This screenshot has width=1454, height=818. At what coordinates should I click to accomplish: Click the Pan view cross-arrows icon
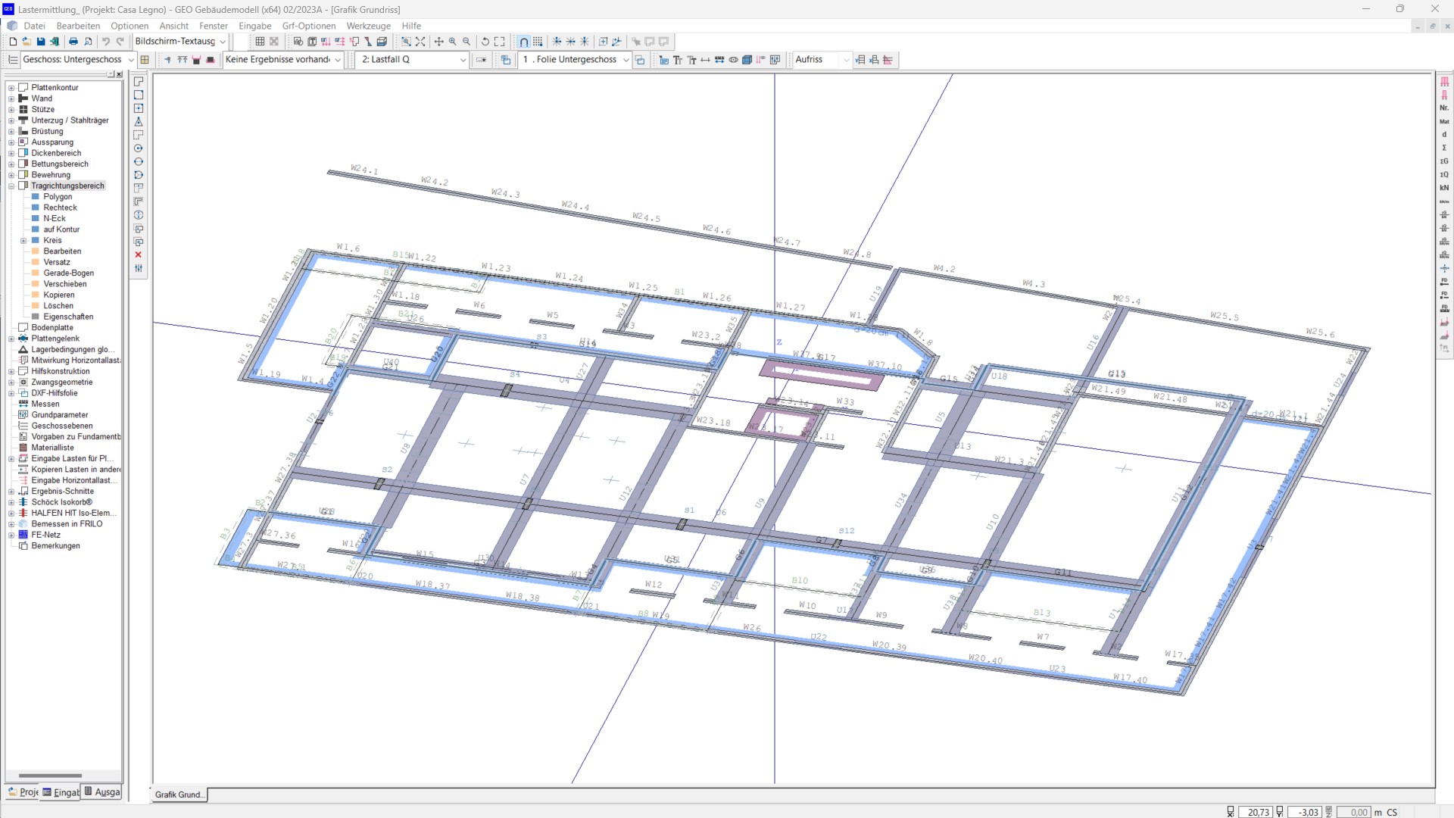pos(438,42)
